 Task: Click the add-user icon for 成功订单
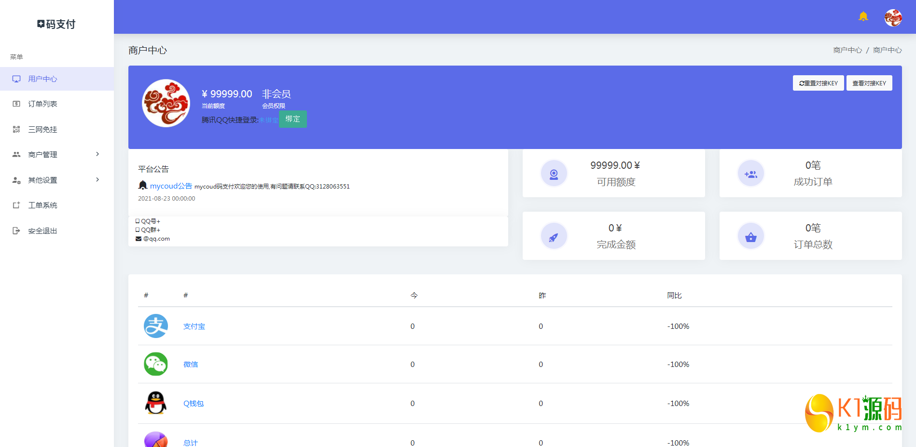[x=750, y=174]
